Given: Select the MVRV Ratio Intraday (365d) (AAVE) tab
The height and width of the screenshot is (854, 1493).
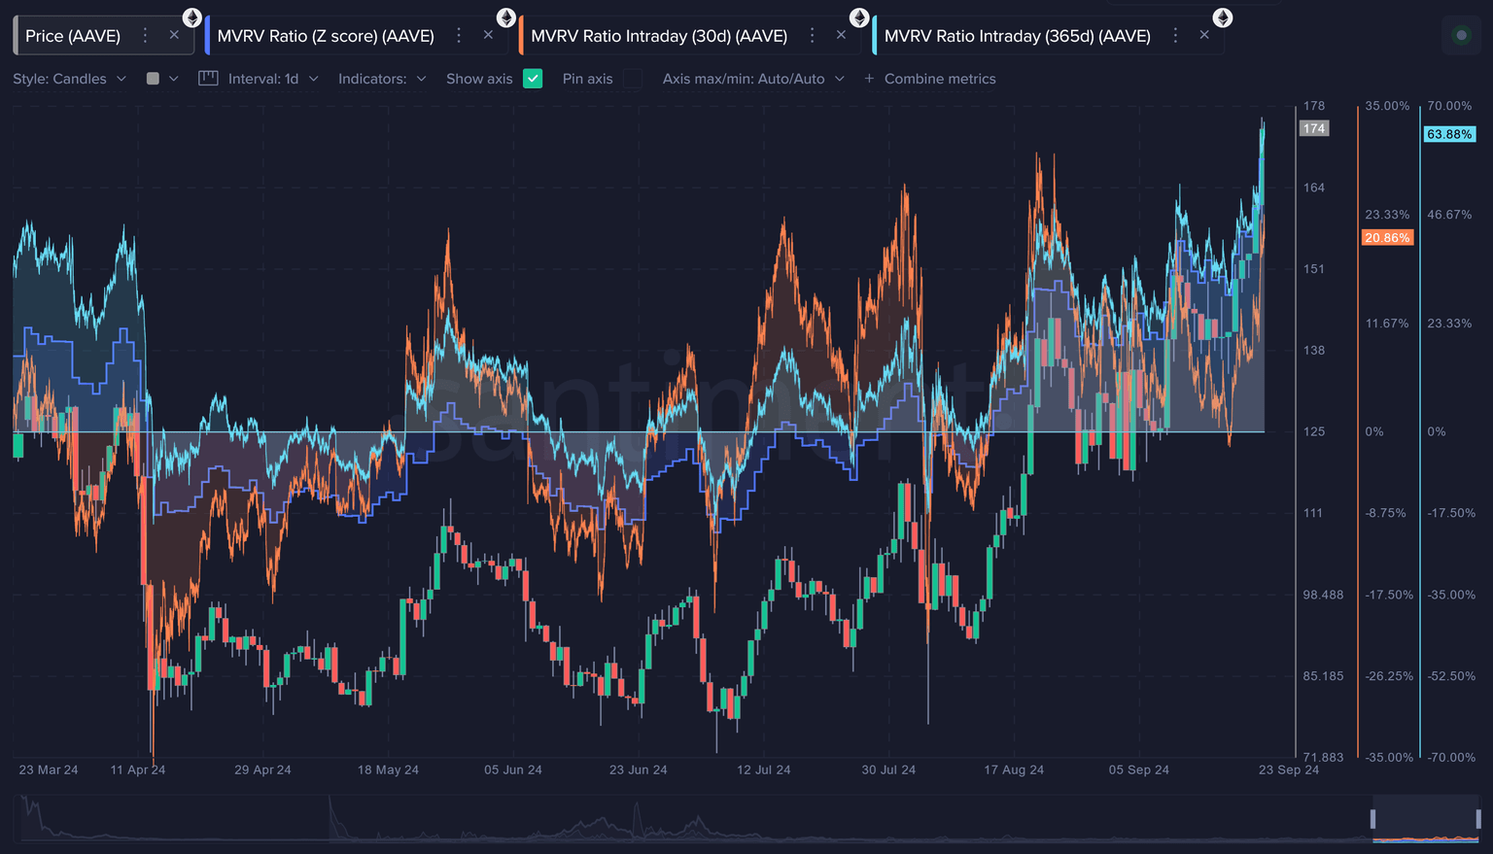Looking at the screenshot, I should (1017, 36).
